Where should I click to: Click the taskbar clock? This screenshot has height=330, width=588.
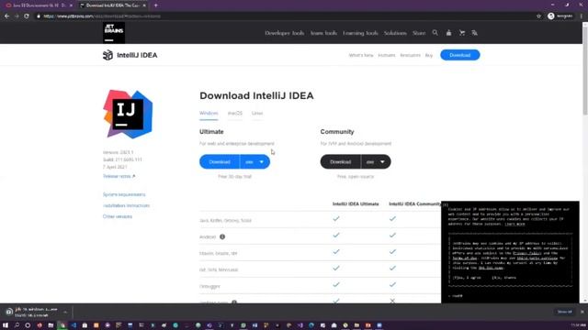578,325
